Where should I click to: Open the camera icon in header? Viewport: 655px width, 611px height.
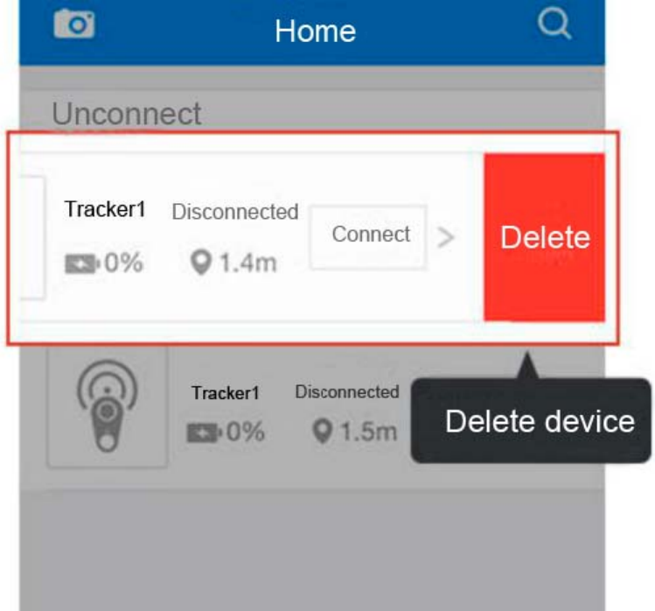[74, 24]
